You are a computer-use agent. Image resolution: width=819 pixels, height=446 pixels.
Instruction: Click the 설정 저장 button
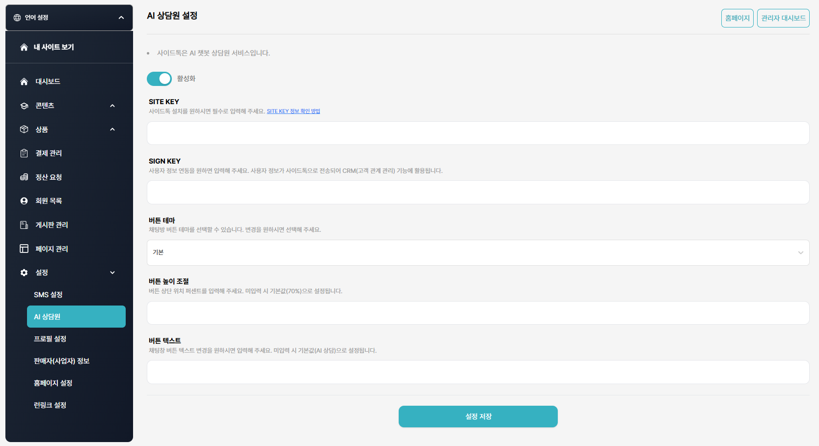(478, 417)
